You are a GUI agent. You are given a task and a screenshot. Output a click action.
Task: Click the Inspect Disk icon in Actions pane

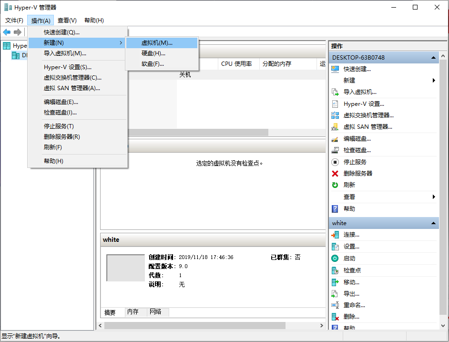pyautogui.click(x=335, y=150)
